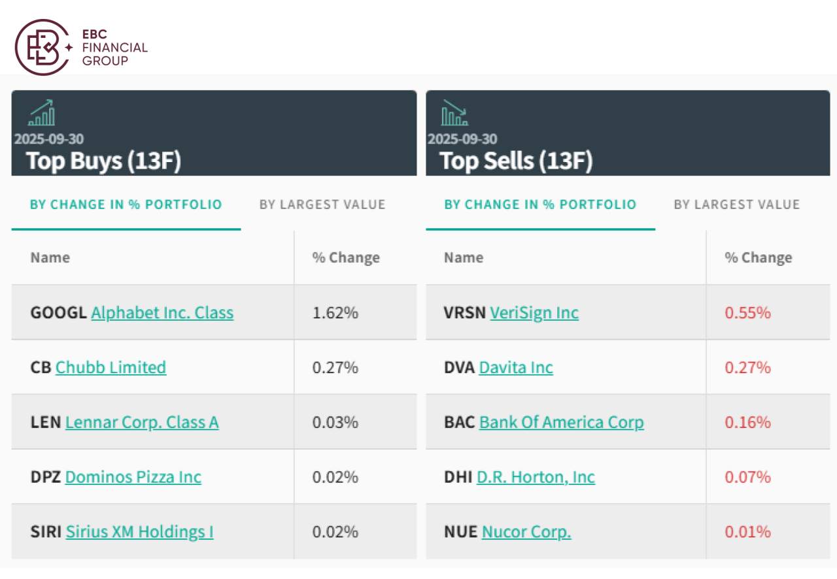Open the Davita Inc link
Screen dimensions: 837x579
[x=517, y=367]
